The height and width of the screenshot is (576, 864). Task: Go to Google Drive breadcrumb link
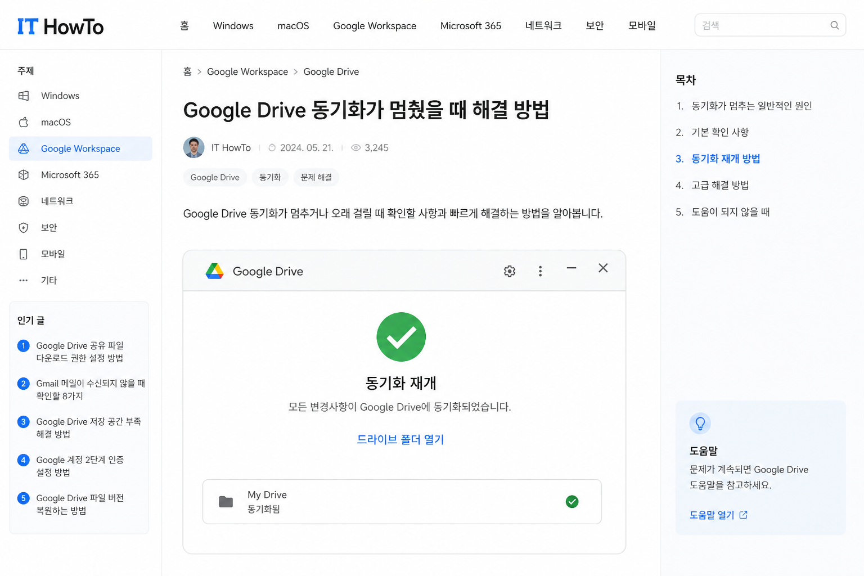pyautogui.click(x=331, y=71)
